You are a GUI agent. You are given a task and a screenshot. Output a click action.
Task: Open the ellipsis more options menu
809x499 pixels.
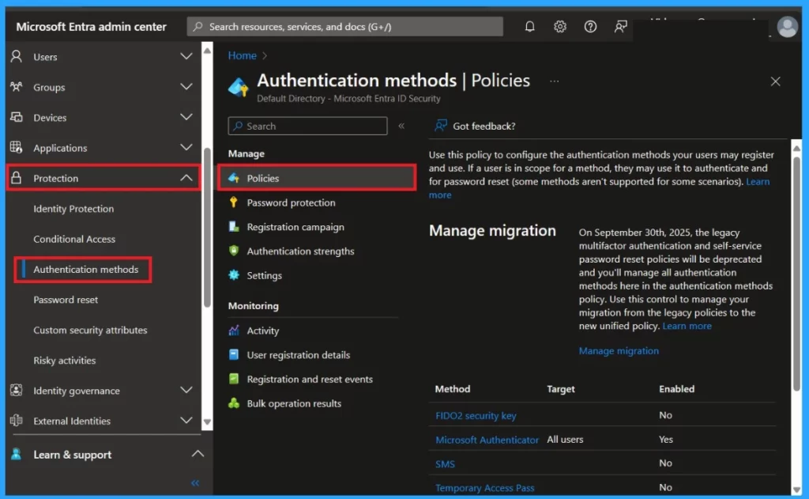click(x=555, y=81)
